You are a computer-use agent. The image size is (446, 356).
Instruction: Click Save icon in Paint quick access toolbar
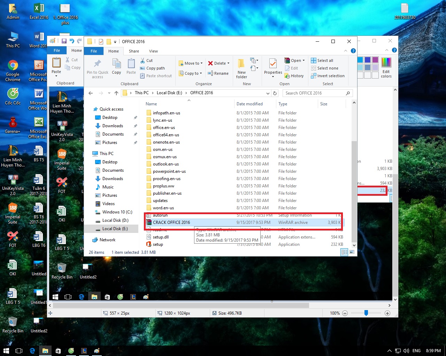pos(64,41)
